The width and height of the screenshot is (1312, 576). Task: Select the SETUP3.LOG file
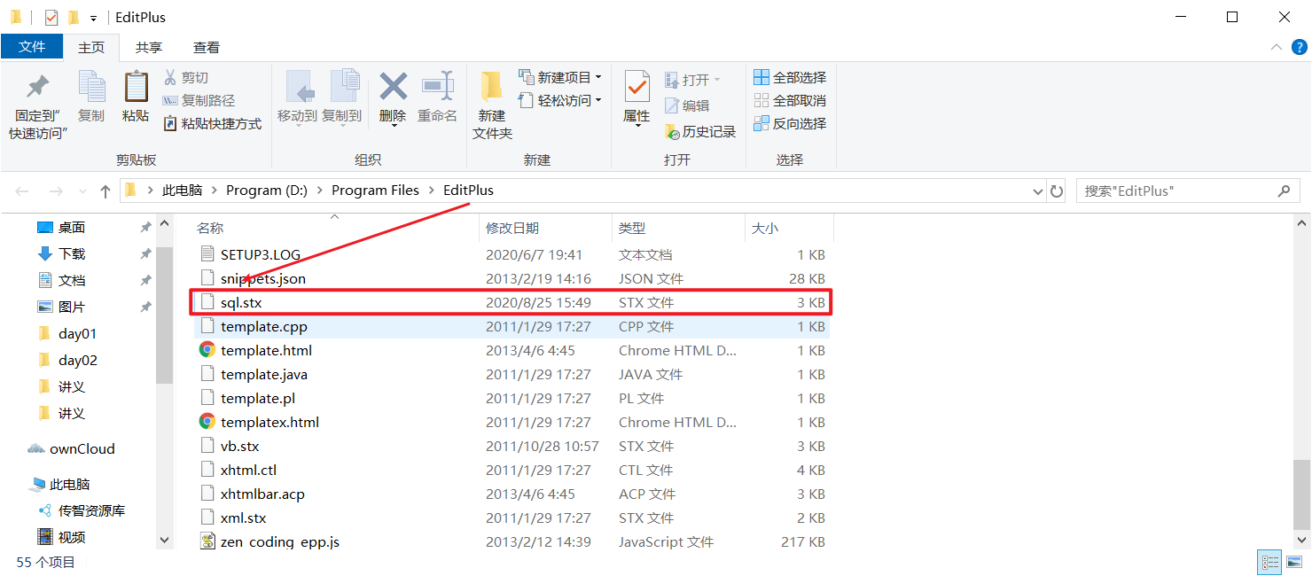[x=511, y=254]
